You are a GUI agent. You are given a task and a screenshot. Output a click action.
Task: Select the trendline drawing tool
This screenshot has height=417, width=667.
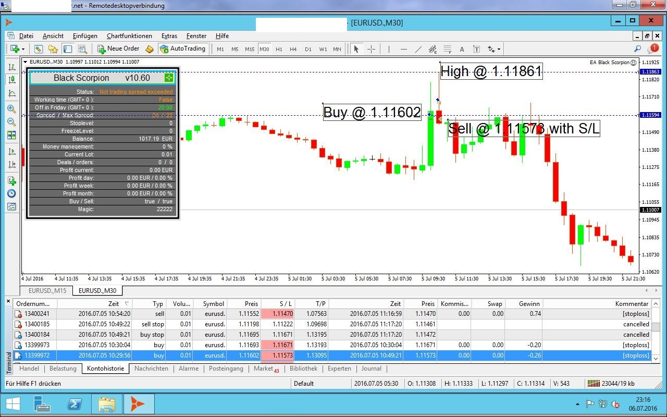pyautogui.click(x=418, y=49)
